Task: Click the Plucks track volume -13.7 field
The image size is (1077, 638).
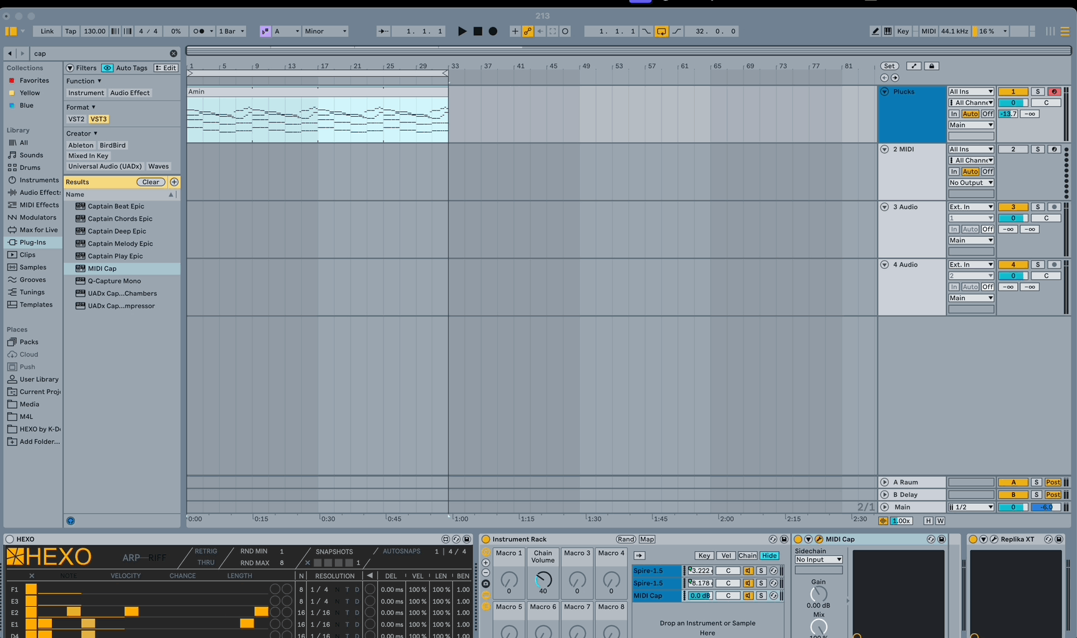Action: pyautogui.click(x=1008, y=114)
